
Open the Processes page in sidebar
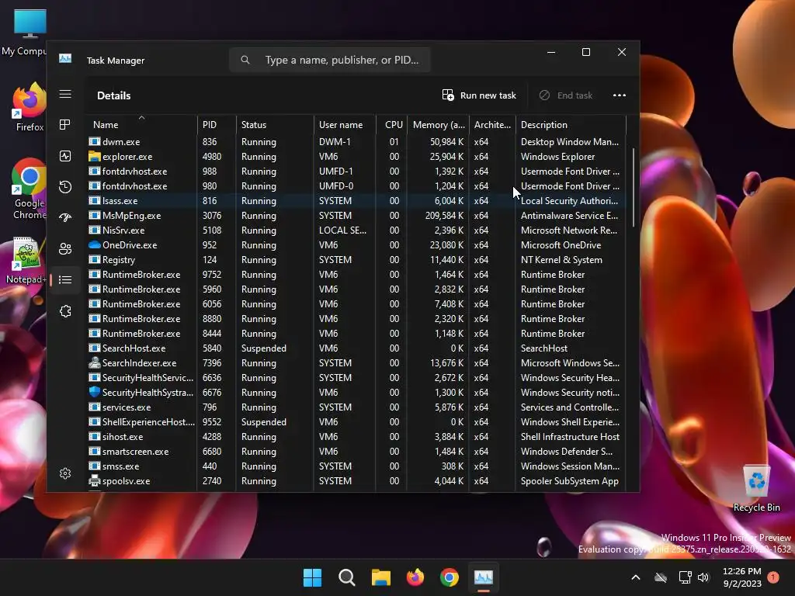[x=65, y=125]
